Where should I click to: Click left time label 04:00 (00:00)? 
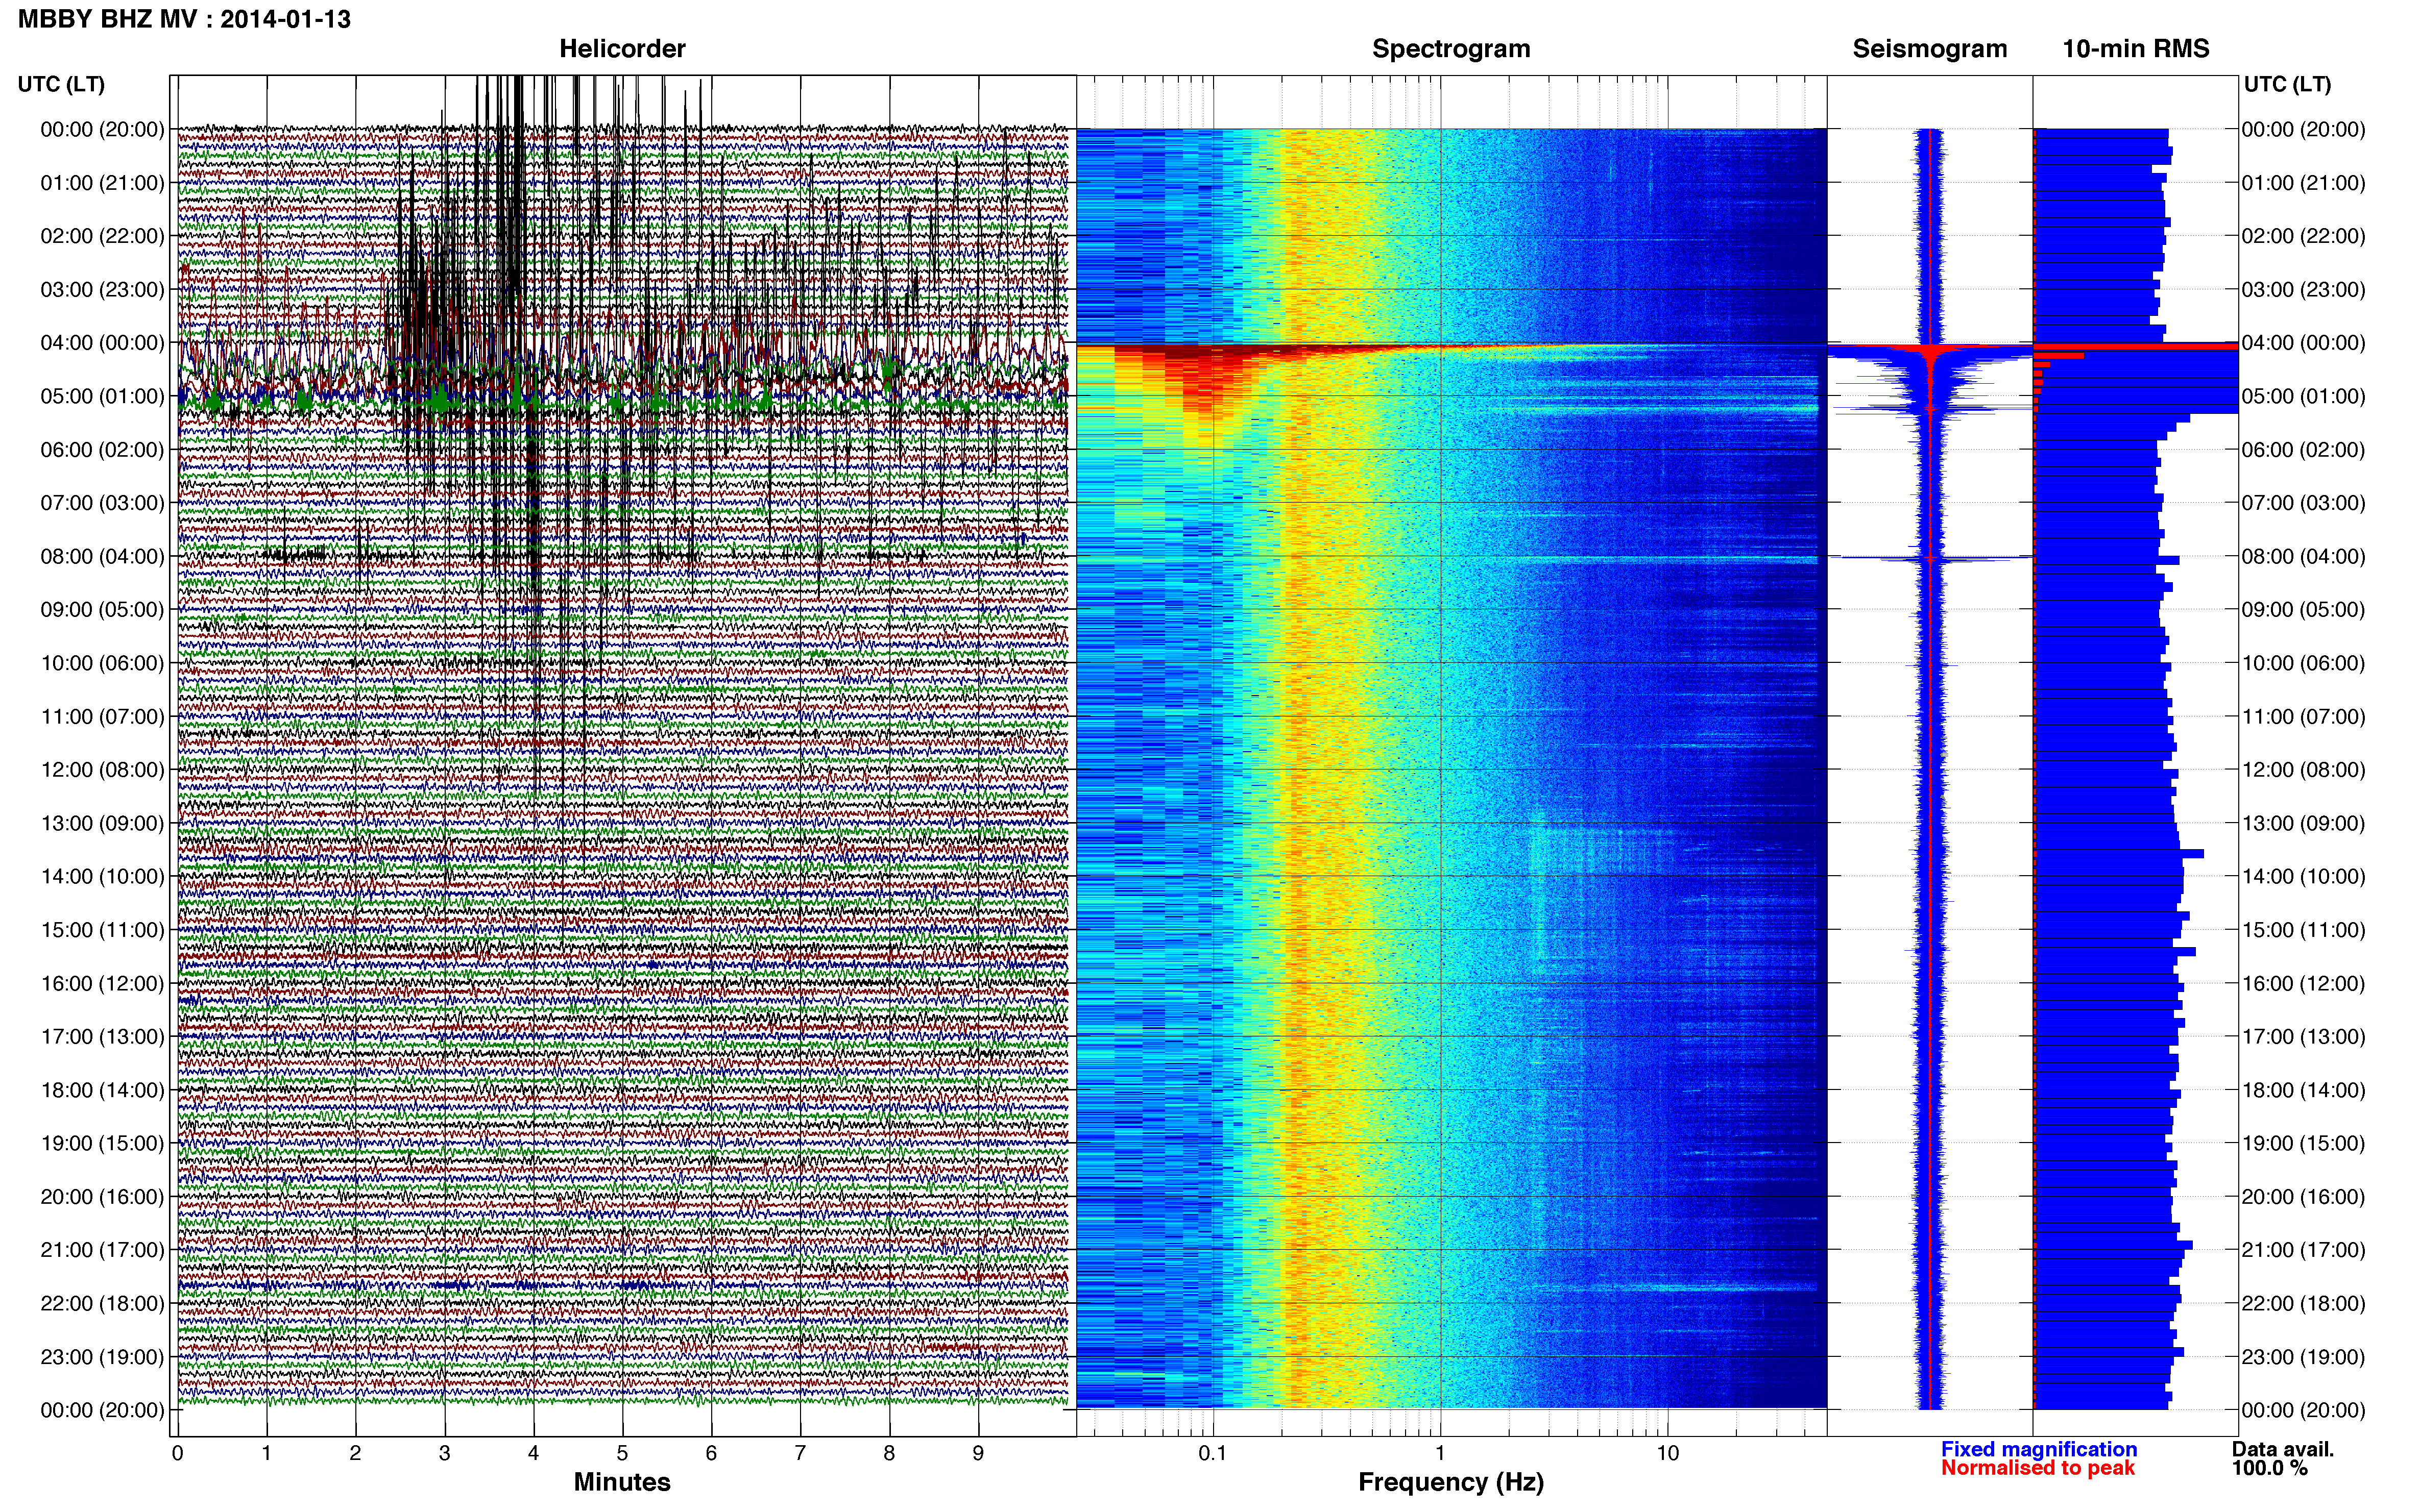102,343
